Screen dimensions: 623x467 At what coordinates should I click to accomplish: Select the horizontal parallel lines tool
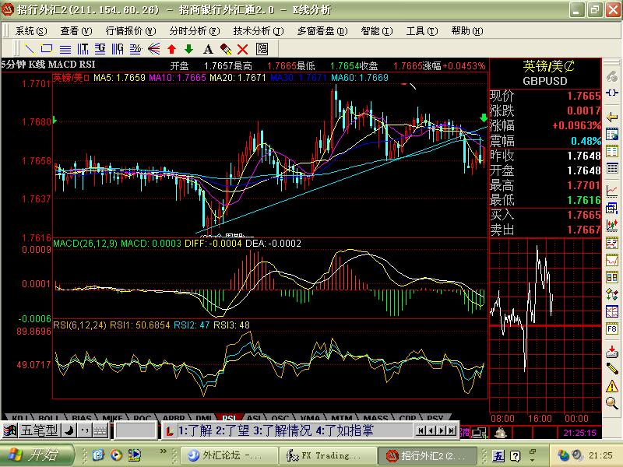click(65, 49)
